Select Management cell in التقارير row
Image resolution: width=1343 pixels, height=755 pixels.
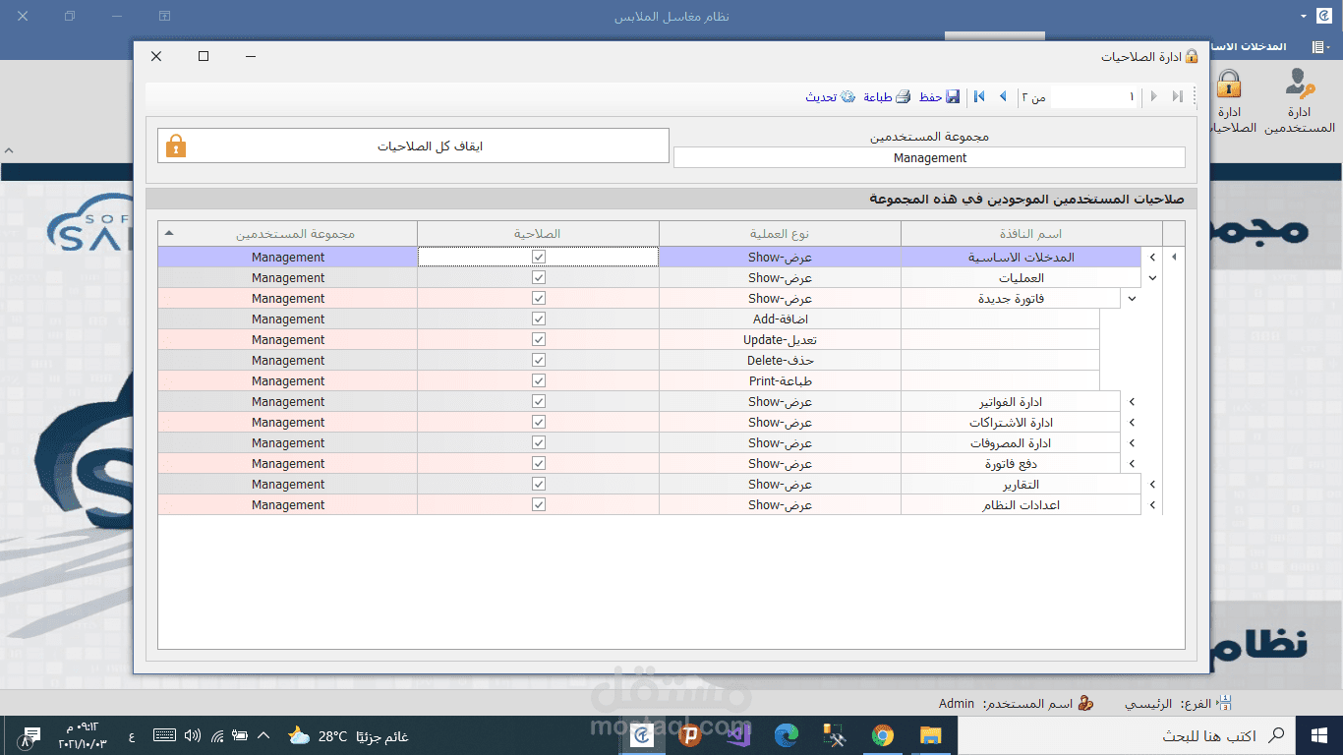[x=287, y=484]
